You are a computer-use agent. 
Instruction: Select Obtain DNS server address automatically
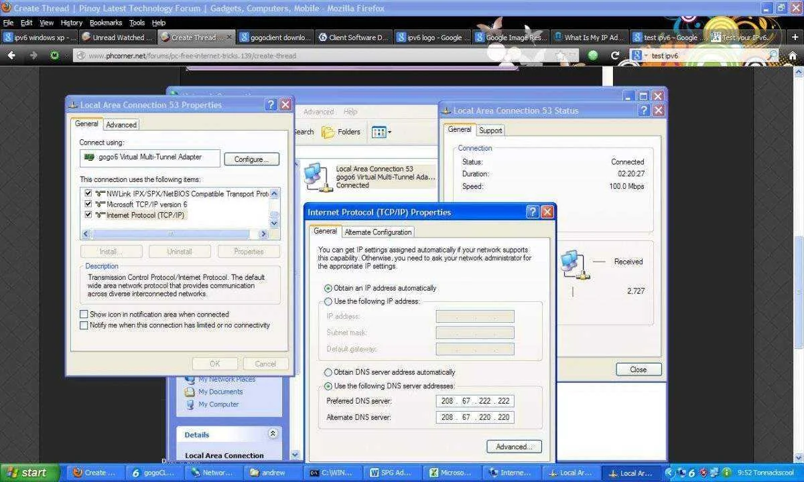pyautogui.click(x=328, y=372)
